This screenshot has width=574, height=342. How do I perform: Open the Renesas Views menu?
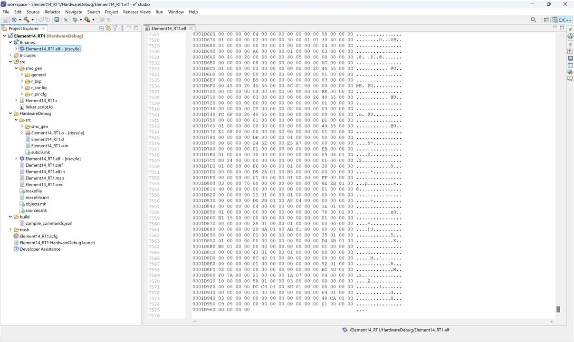point(137,12)
